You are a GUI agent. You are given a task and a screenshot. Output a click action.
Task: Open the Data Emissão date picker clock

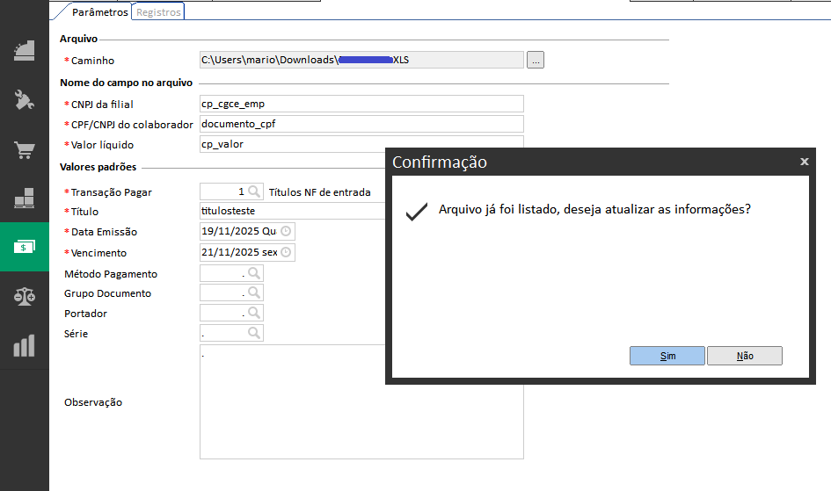click(x=285, y=232)
